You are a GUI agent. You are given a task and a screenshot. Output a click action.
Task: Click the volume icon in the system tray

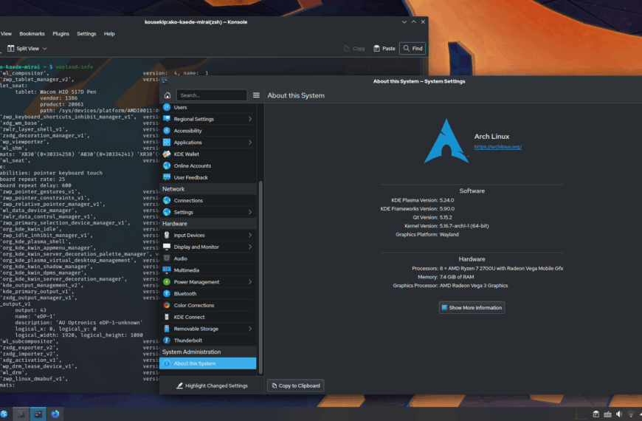pyautogui.click(x=619, y=414)
